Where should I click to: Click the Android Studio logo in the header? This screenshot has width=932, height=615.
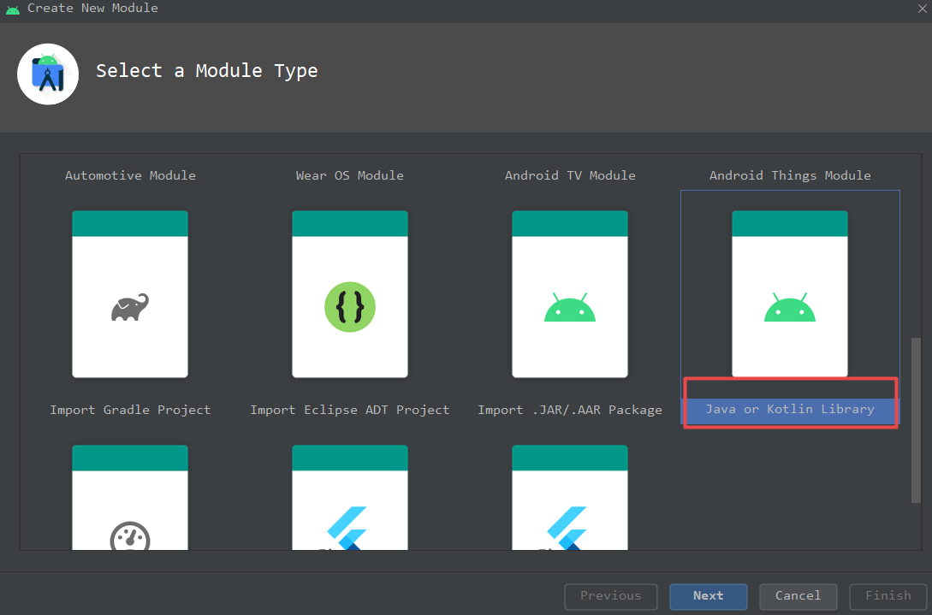(x=48, y=74)
